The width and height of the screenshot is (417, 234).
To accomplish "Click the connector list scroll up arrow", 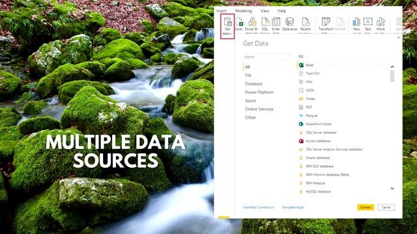I will coord(392,67).
